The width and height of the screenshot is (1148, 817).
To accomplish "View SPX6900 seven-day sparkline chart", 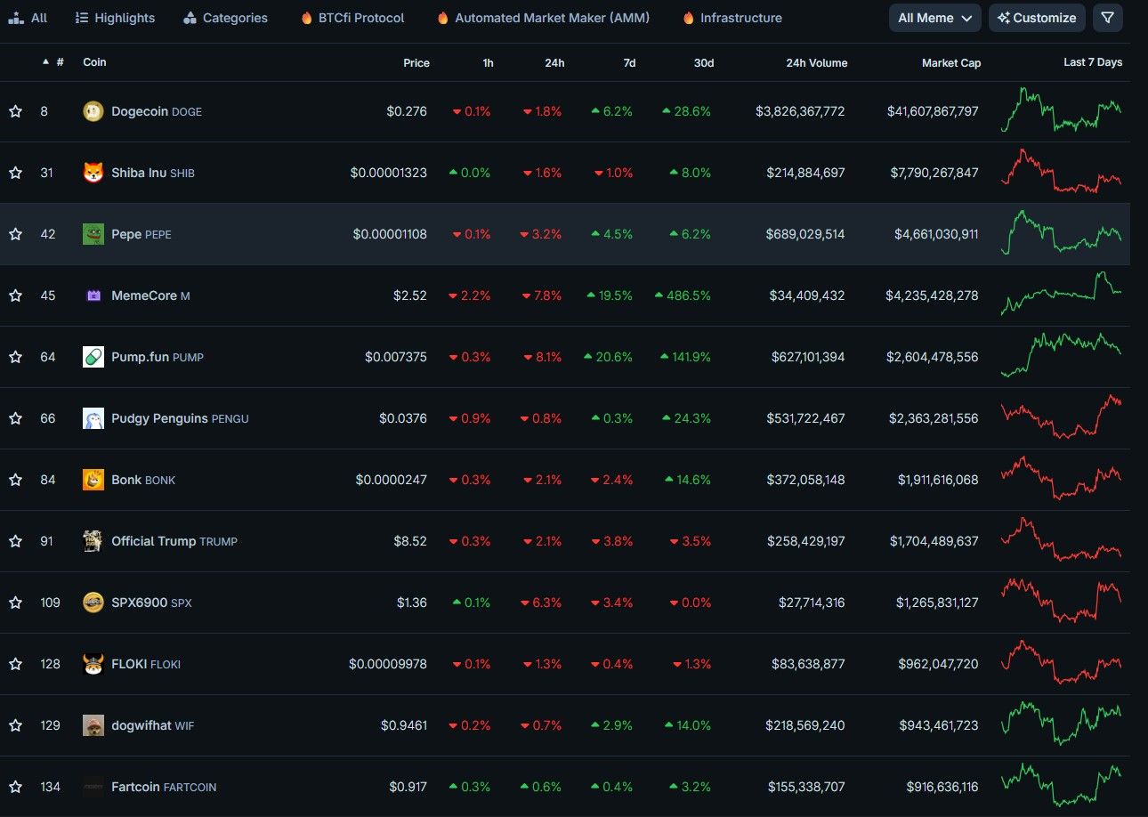I will [x=1061, y=602].
